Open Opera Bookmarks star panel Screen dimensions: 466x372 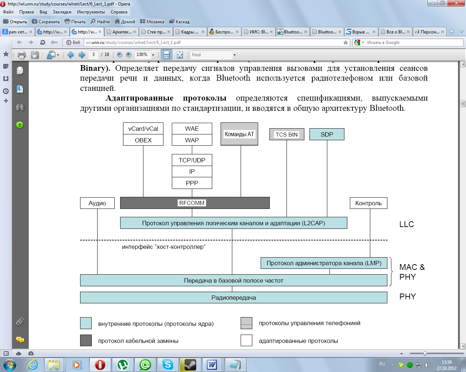click(x=6, y=54)
